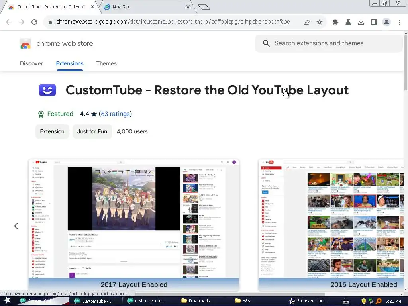Open the Themes section
Image resolution: width=408 pixels, height=306 pixels.
[106, 63]
